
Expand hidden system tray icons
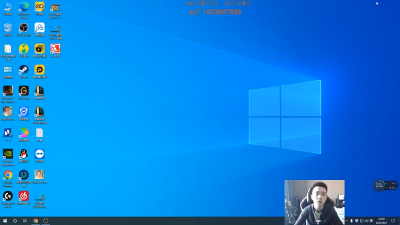pyautogui.click(x=346, y=221)
